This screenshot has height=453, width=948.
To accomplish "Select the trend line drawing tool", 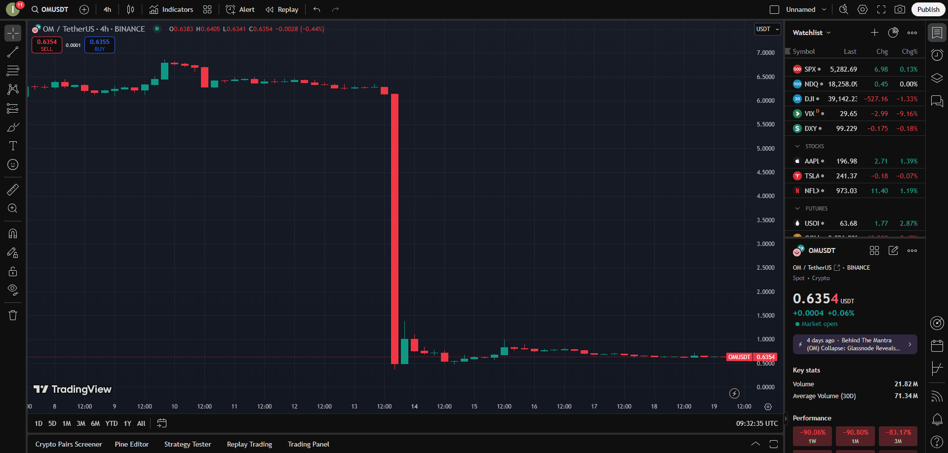I will pyautogui.click(x=13, y=52).
